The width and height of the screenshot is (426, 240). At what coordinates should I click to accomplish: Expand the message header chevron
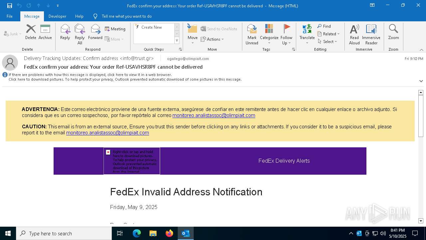point(421,81)
